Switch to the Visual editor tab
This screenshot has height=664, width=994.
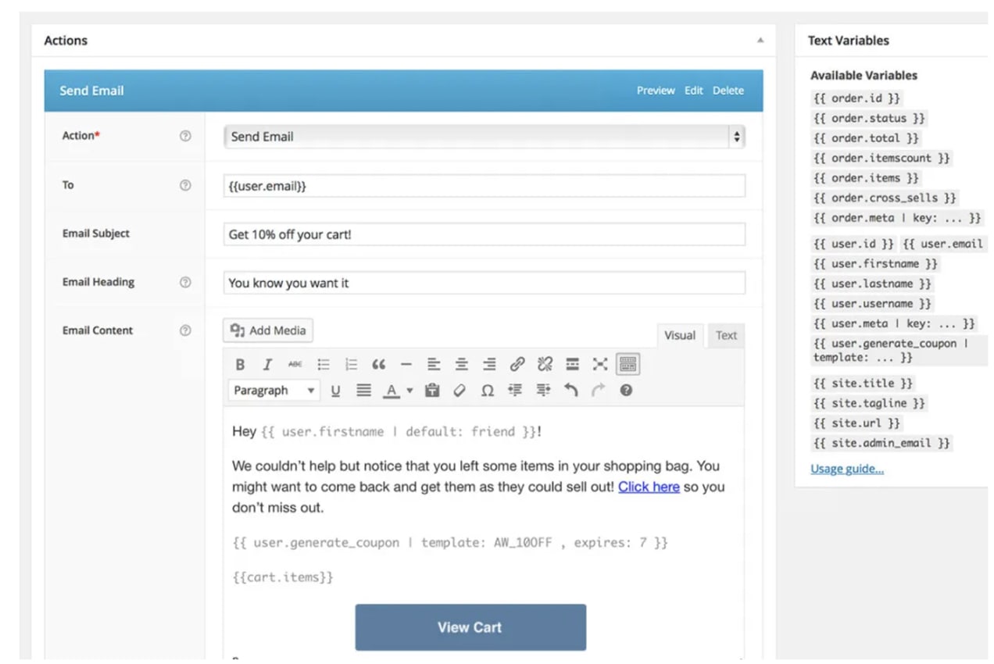(x=680, y=336)
